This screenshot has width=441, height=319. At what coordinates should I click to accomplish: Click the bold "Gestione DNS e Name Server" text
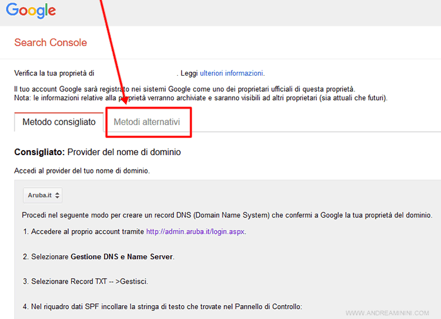point(122,257)
